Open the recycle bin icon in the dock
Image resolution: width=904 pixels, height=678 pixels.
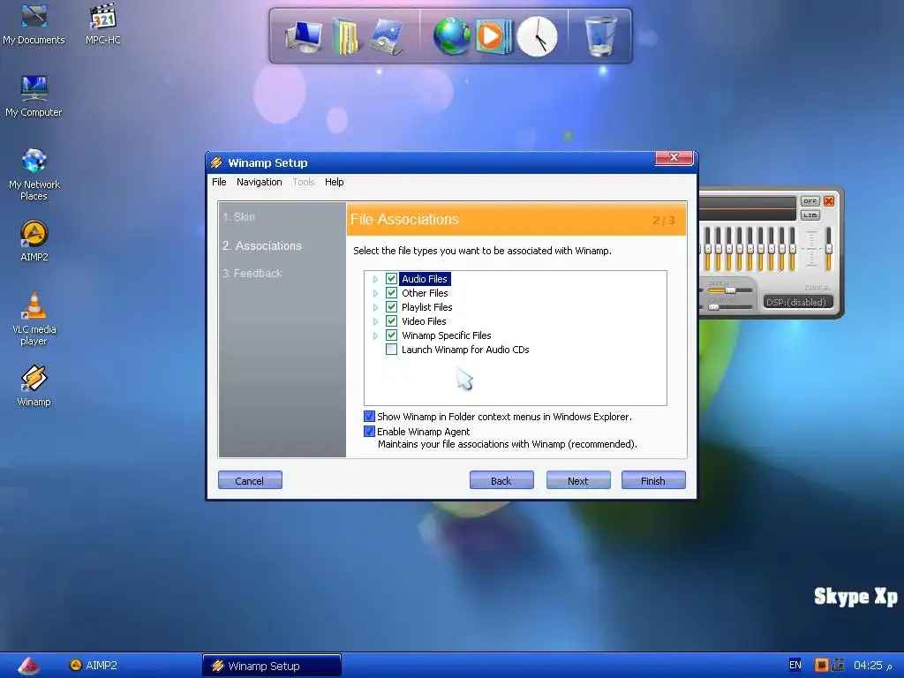pyautogui.click(x=600, y=36)
